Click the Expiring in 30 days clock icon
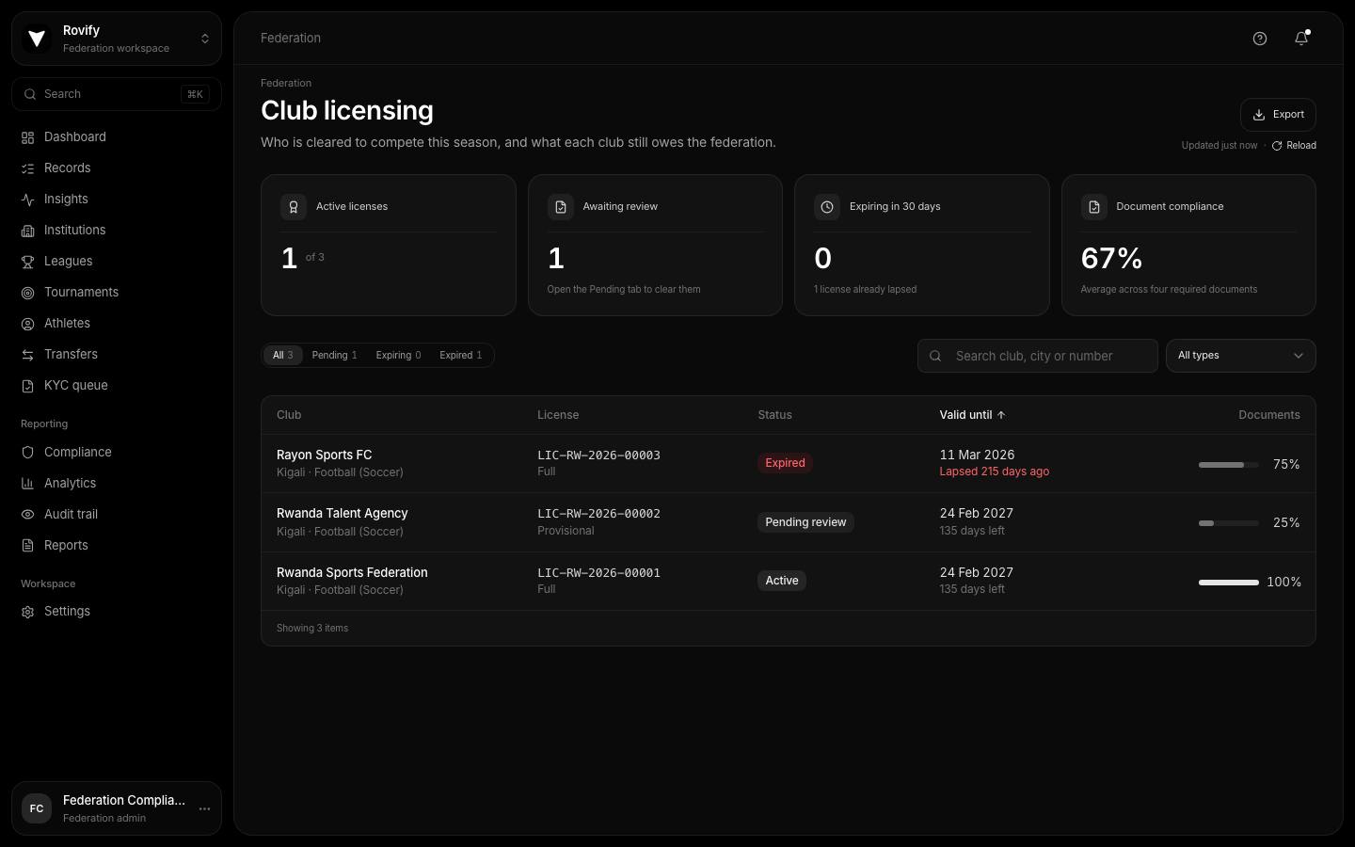 [827, 207]
